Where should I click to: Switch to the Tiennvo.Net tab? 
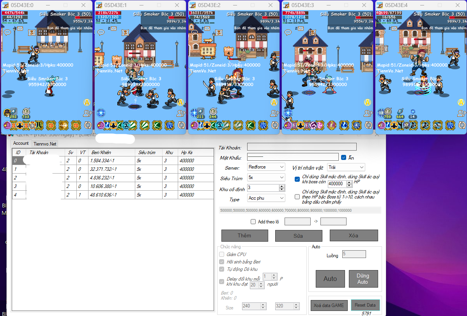[x=45, y=144]
